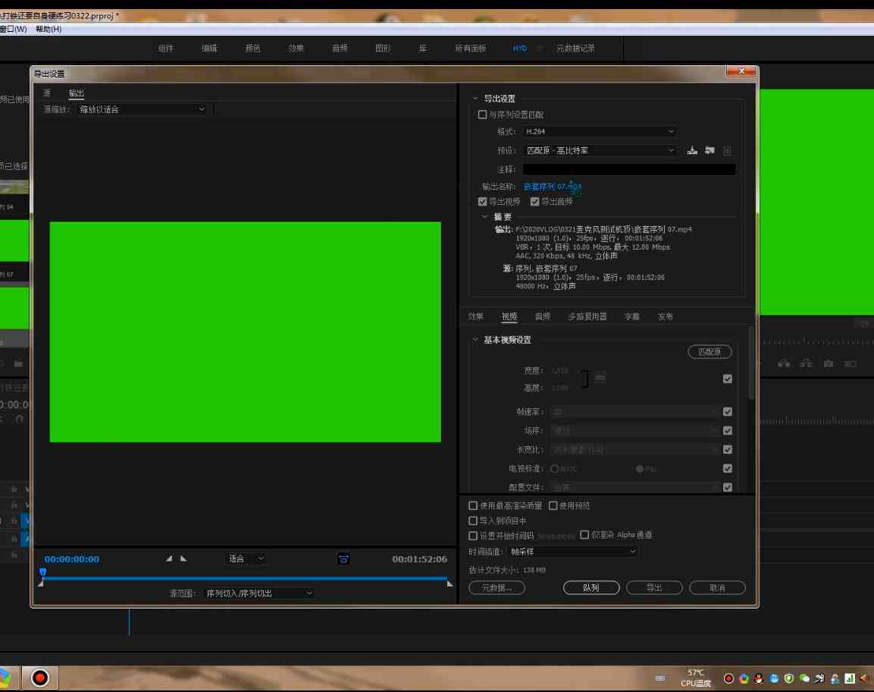Click the lift icon in program monitor

point(784,363)
